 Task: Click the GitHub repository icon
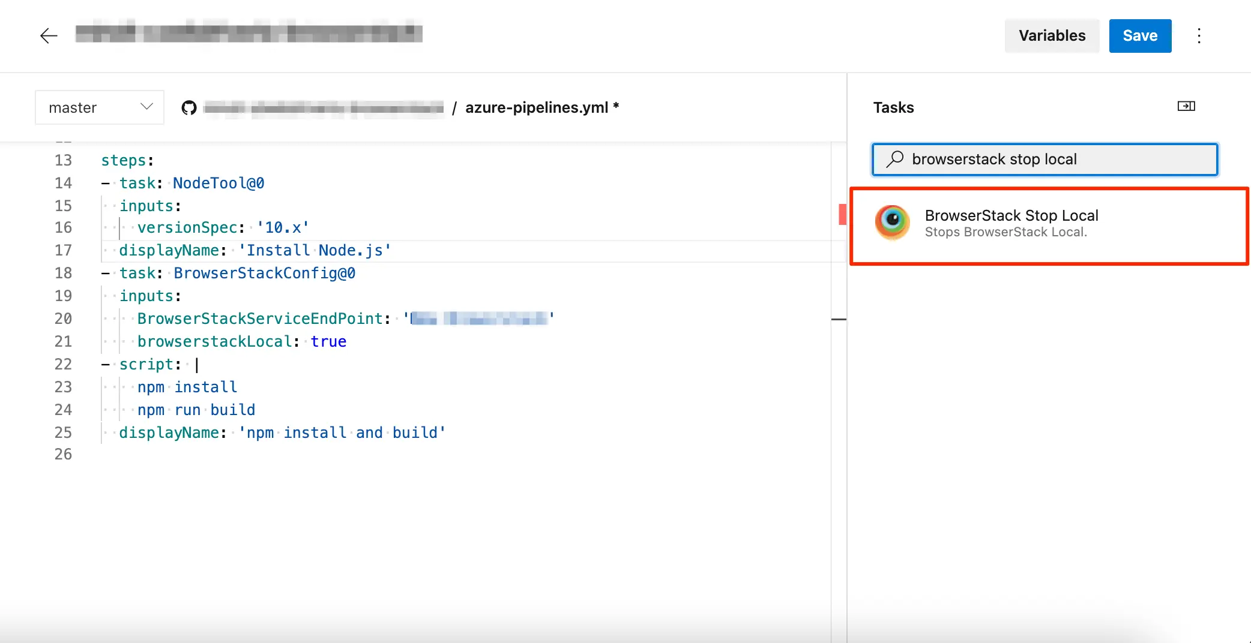pos(189,108)
